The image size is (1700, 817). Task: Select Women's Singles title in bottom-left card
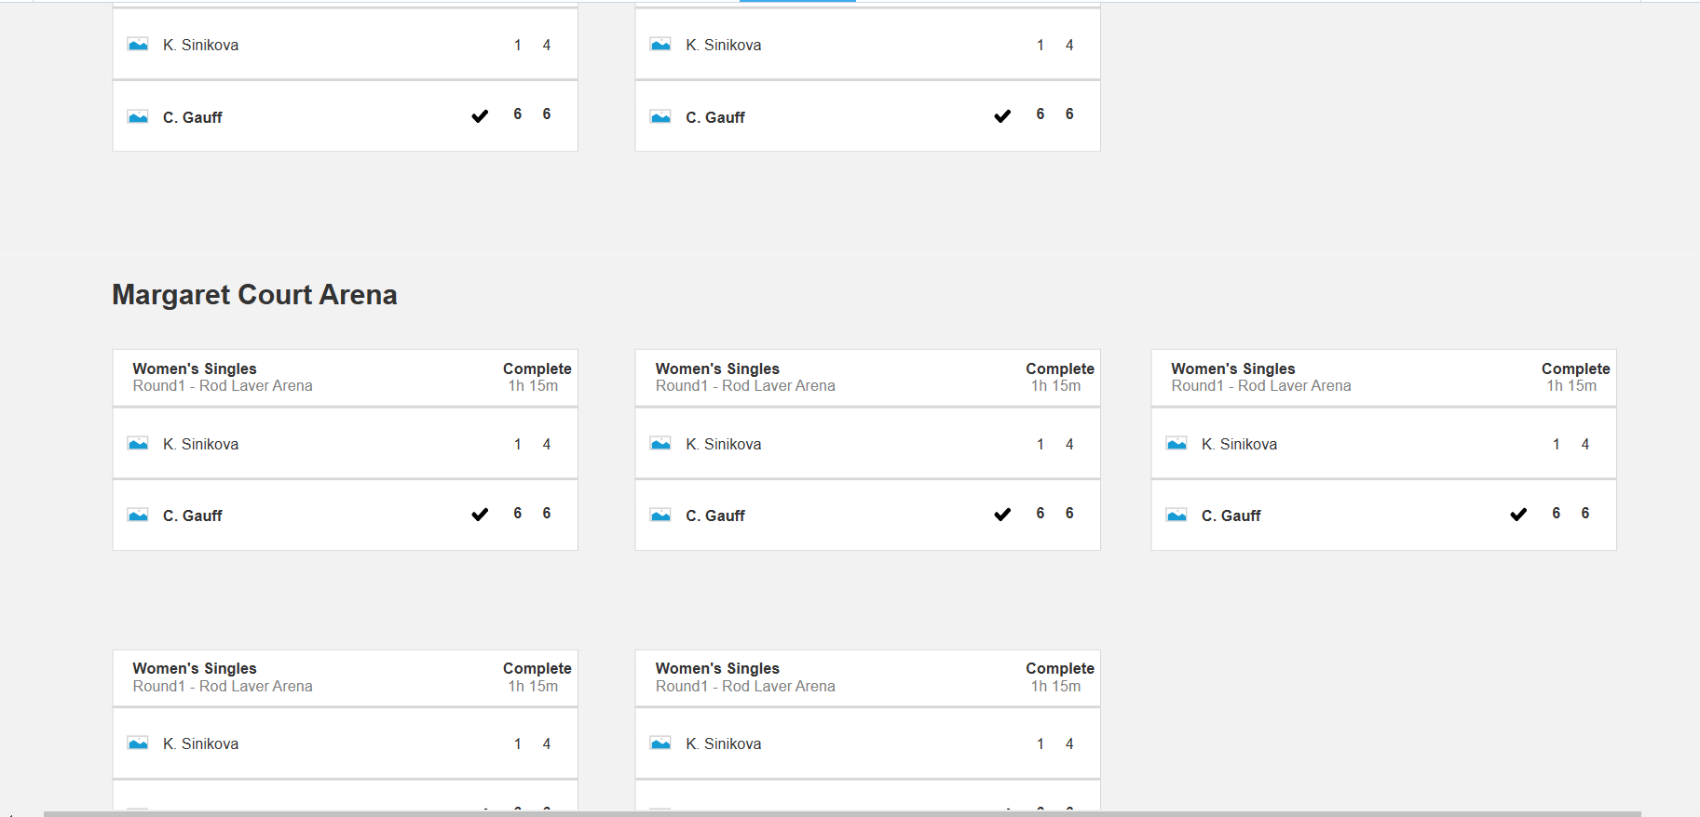(194, 668)
